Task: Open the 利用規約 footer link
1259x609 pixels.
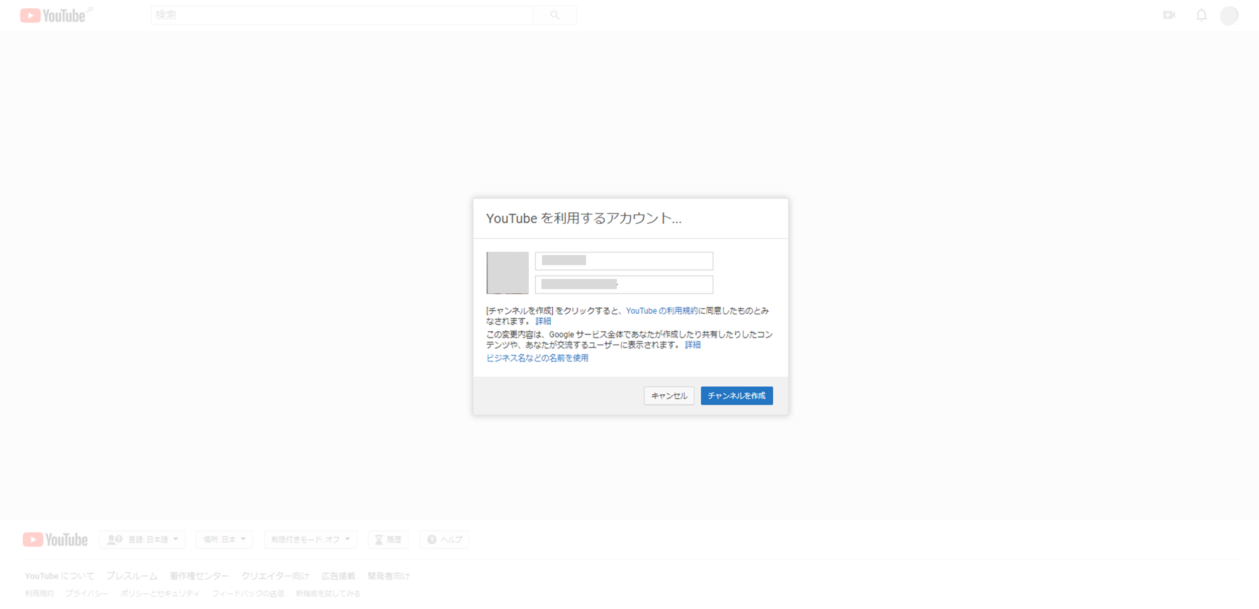Action: pos(39,594)
